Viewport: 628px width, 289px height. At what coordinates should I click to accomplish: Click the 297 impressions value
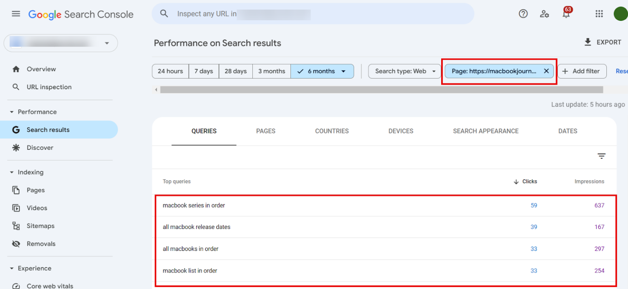599,249
